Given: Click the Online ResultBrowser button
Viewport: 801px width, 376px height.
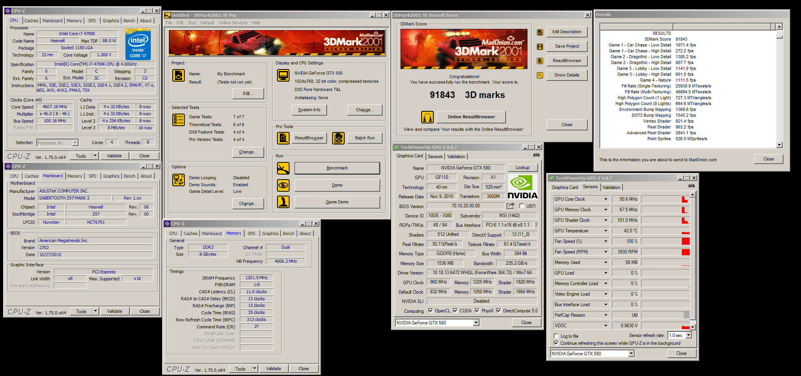Looking at the screenshot, I should coord(471,117).
